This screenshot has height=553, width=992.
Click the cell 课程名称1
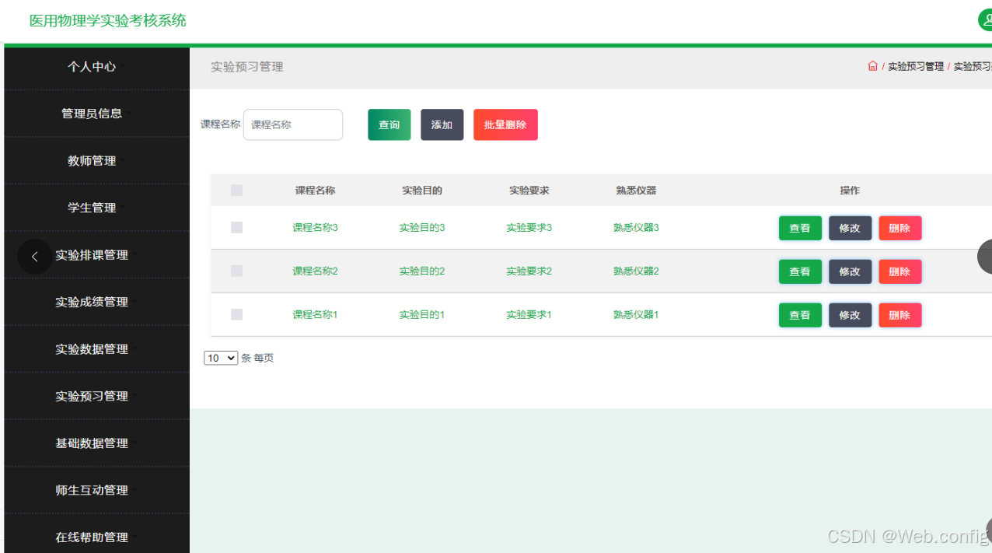tap(315, 315)
